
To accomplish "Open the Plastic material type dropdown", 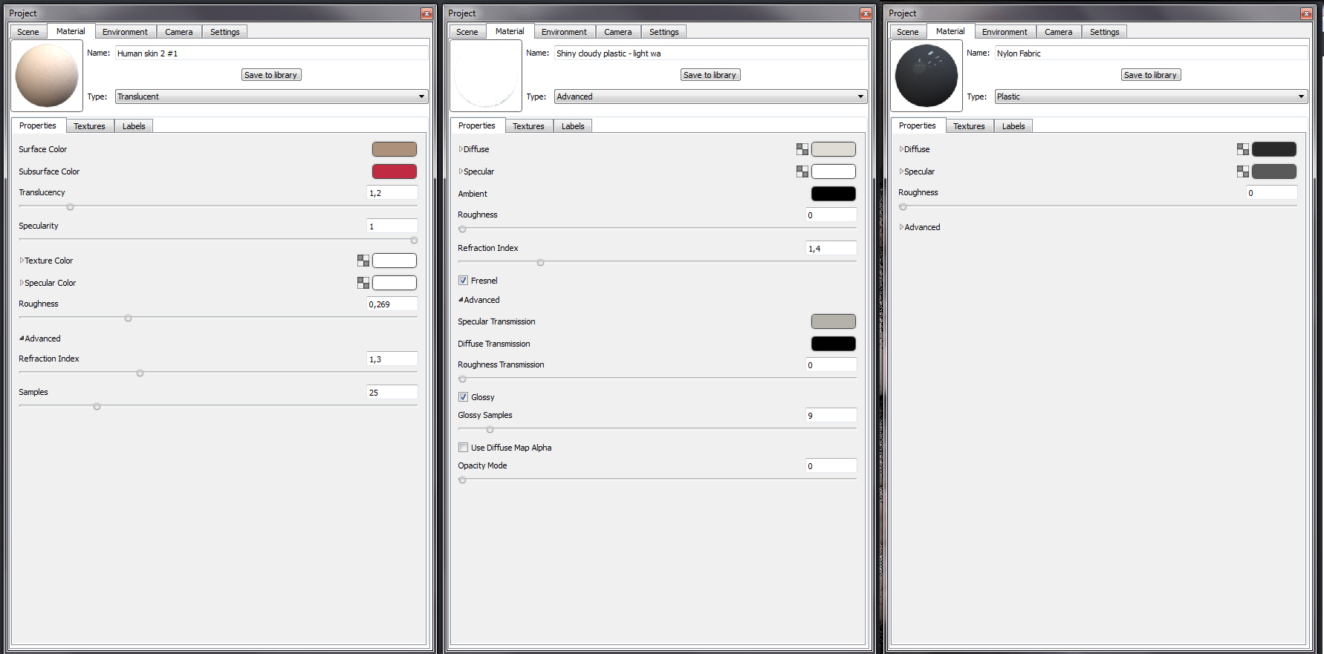I will click(x=1150, y=97).
